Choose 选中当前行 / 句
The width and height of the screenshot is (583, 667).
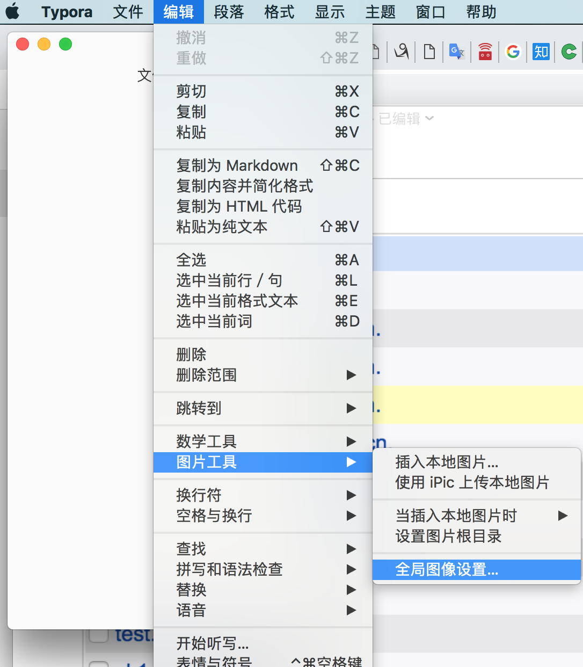point(263,280)
